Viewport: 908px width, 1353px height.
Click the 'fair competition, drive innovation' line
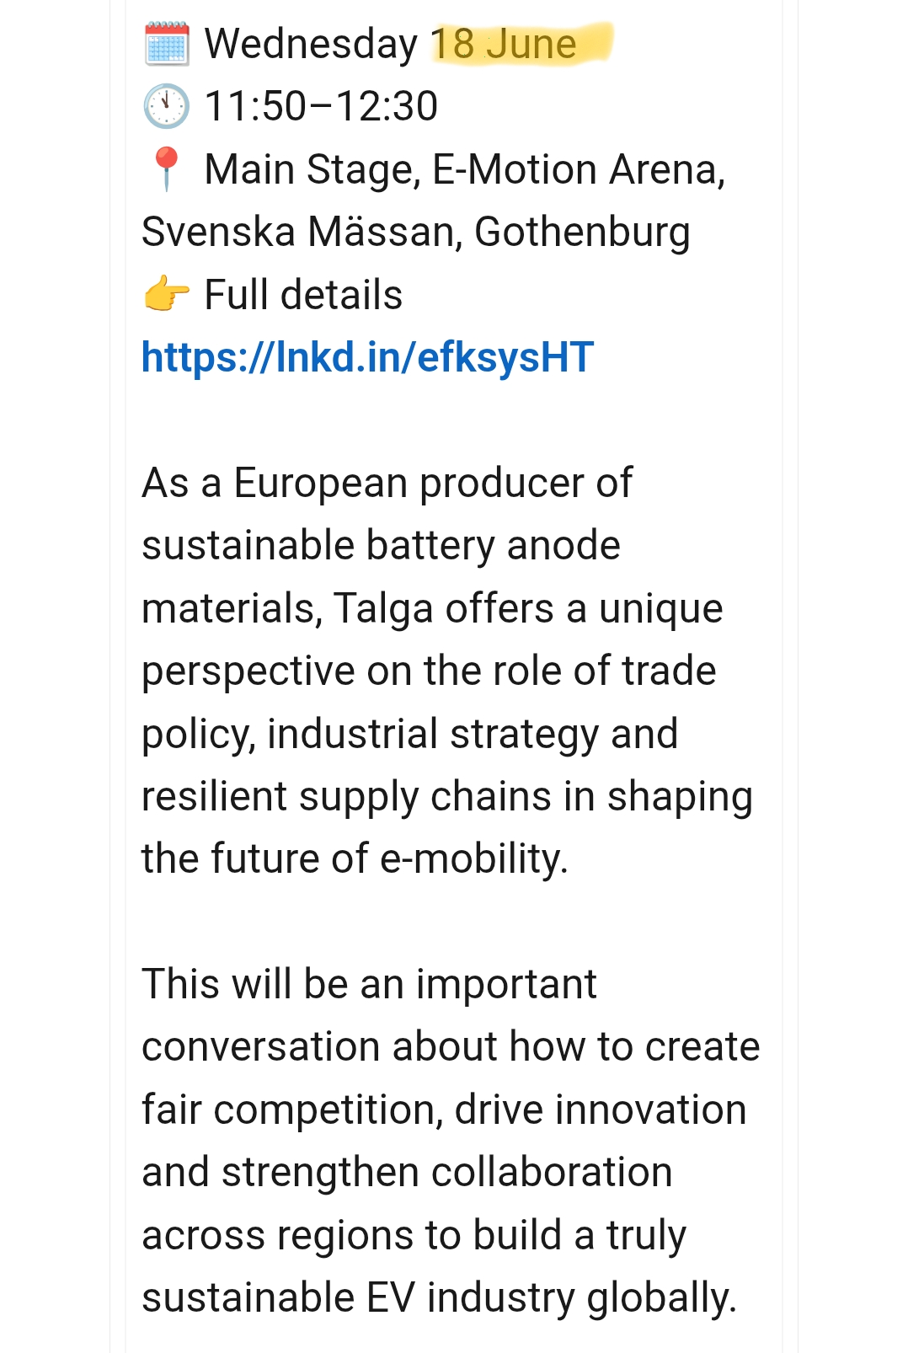(x=444, y=1110)
